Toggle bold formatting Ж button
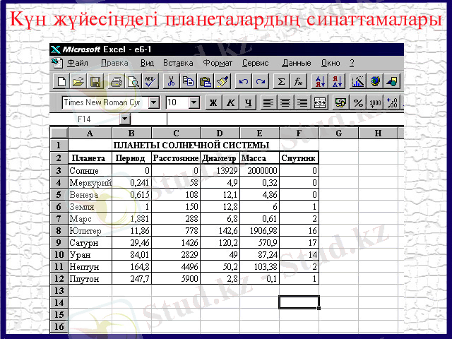452x339 pixels. click(x=213, y=102)
